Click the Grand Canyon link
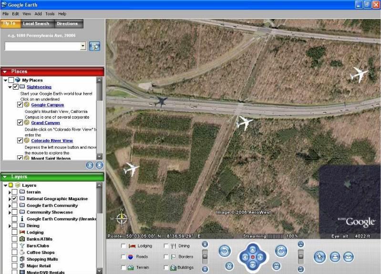Viewport: 381px width, 274px height. pyautogui.click(x=45, y=122)
